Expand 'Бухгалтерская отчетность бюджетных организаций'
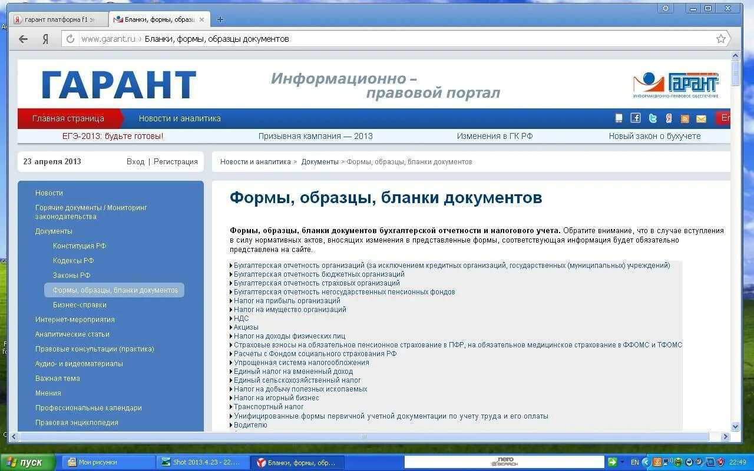 click(319, 274)
